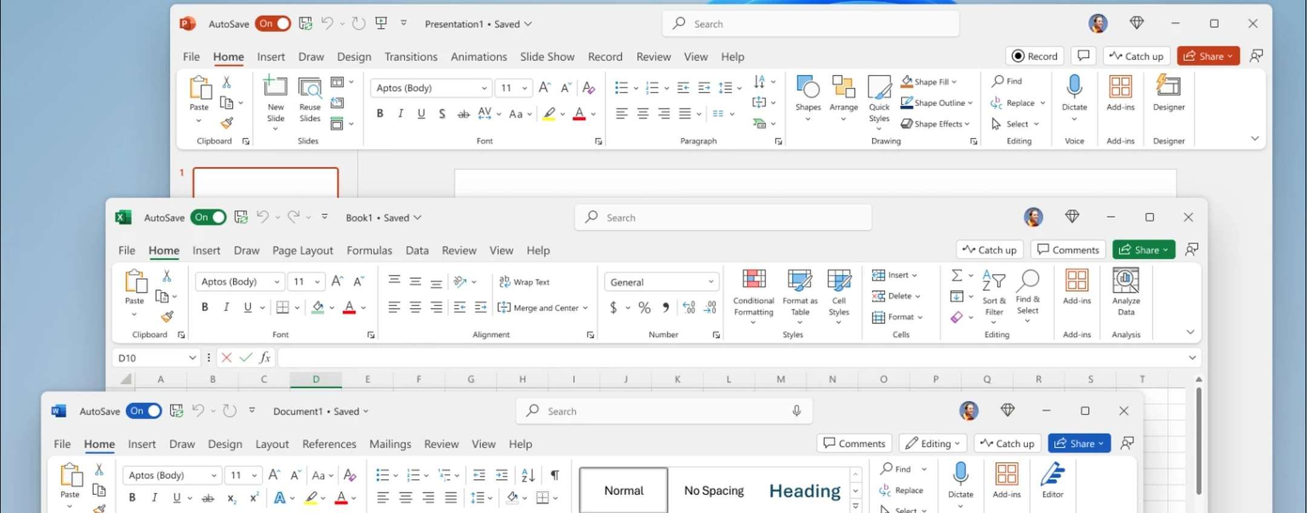
Task: Click Arrange in PowerPoint Drawing group
Action: 843,97
